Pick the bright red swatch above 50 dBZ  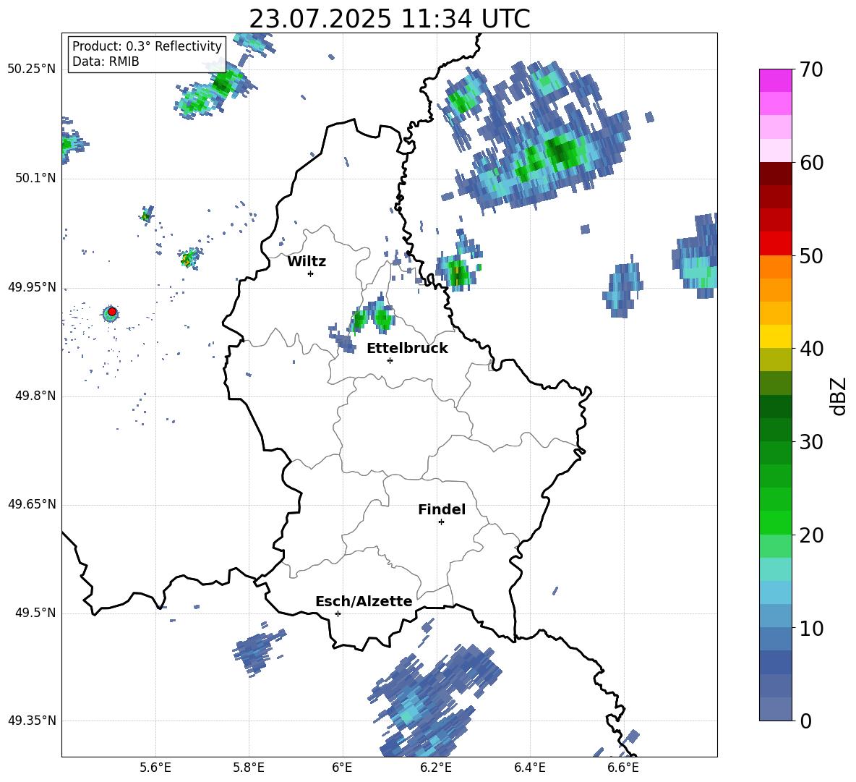pyautogui.click(x=775, y=243)
